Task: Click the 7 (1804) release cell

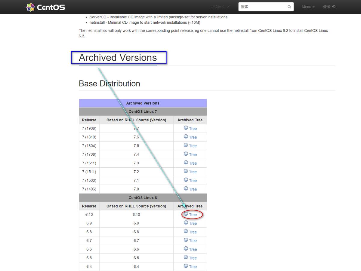Action: coord(89,146)
